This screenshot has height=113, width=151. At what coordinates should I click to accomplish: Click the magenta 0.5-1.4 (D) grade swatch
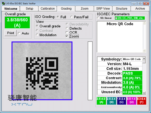tap(132, 101)
